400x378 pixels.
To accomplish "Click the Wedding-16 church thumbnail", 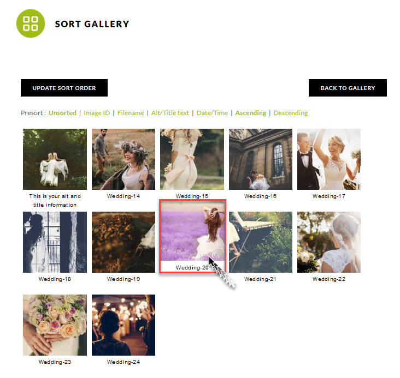I will (x=261, y=159).
